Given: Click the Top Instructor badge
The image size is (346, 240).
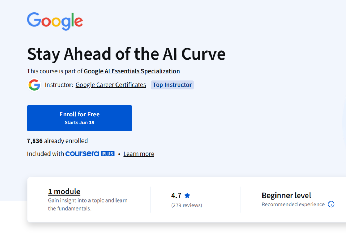Looking at the screenshot, I should tap(172, 85).
